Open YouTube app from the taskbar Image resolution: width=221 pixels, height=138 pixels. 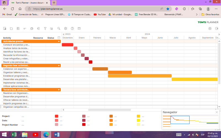pos(35,135)
